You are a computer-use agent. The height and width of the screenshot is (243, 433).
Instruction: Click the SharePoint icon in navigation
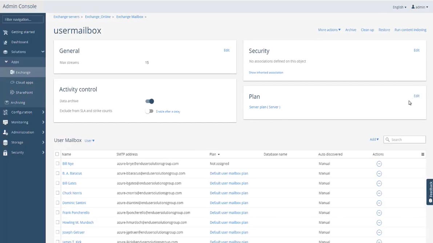[x=12, y=92]
